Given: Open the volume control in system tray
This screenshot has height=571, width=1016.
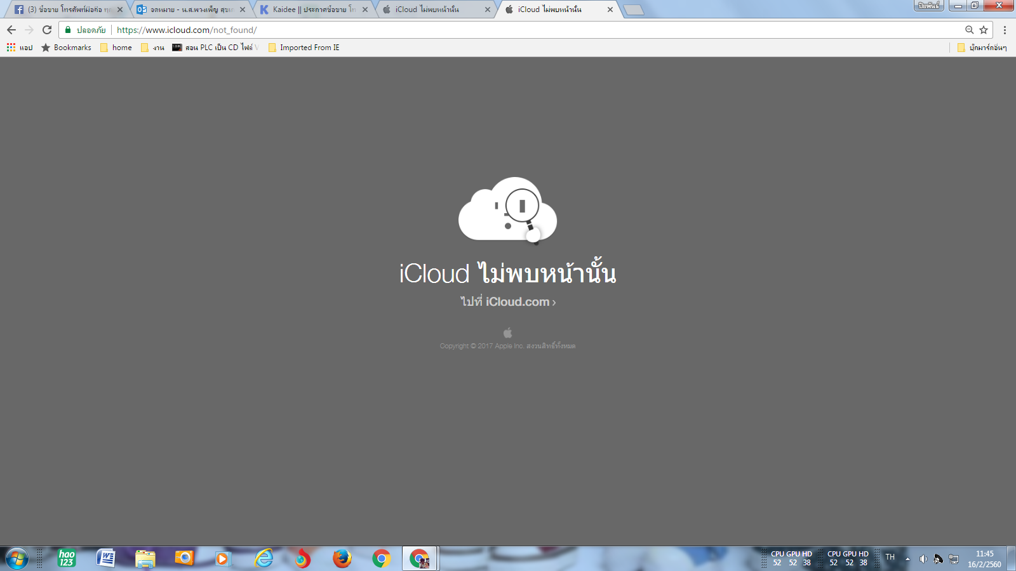Looking at the screenshot, I should pos(923,559).
